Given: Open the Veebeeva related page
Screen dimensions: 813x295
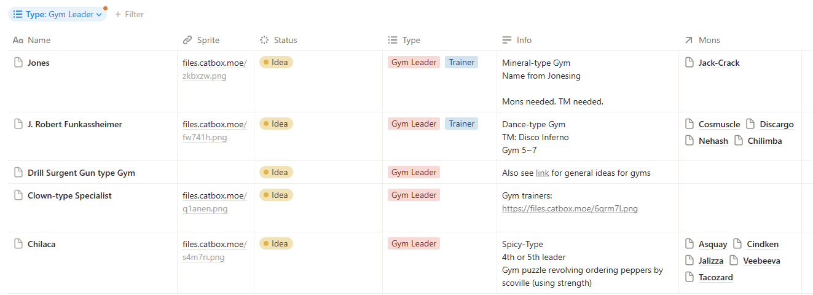Looking at the screenshot, I should coord(761,261).
